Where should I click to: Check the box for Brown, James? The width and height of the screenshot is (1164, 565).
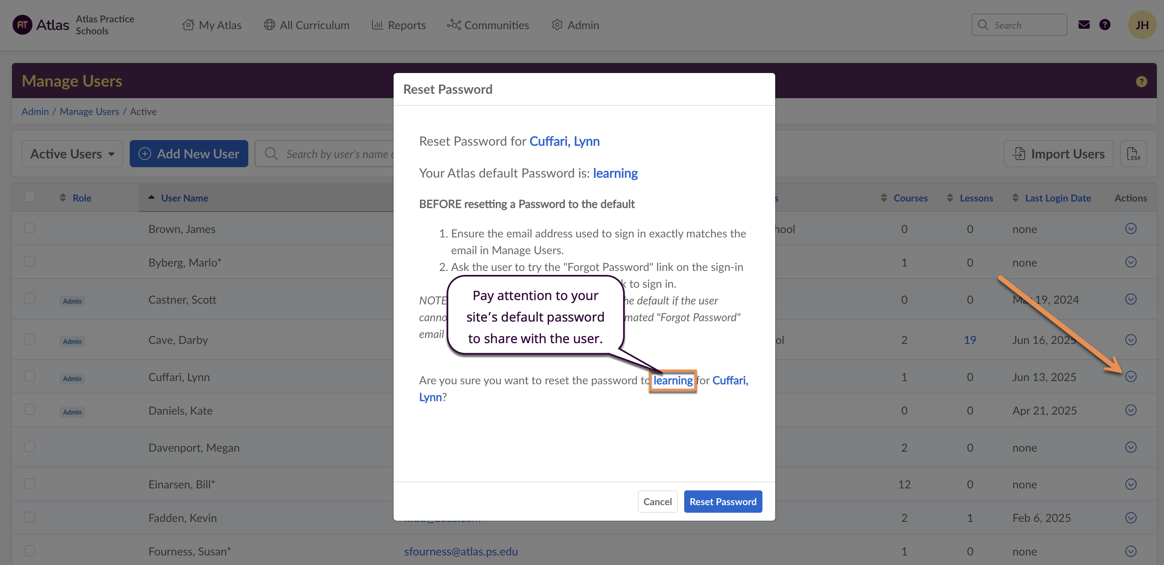pos(30,227)
